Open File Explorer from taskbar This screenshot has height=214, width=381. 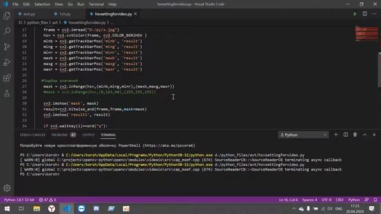pos(37,209)
